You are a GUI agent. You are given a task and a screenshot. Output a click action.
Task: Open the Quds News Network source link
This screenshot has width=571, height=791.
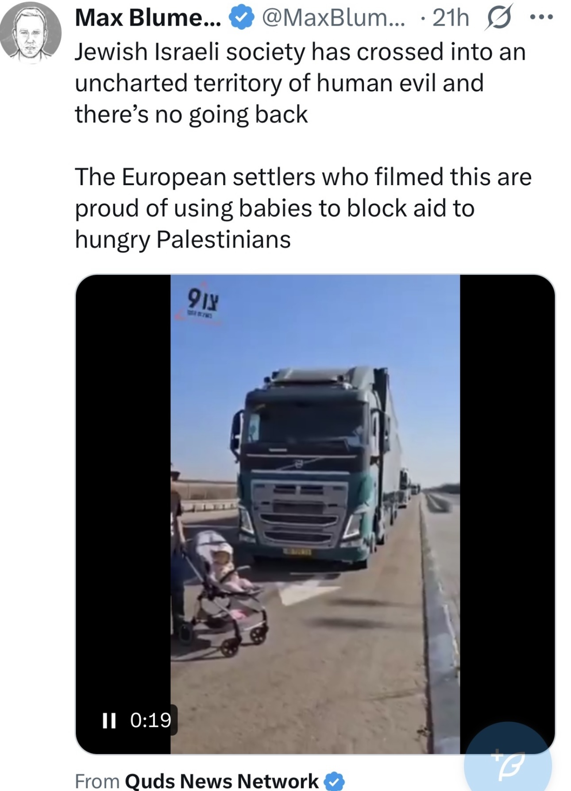click(x=222, y=781)
